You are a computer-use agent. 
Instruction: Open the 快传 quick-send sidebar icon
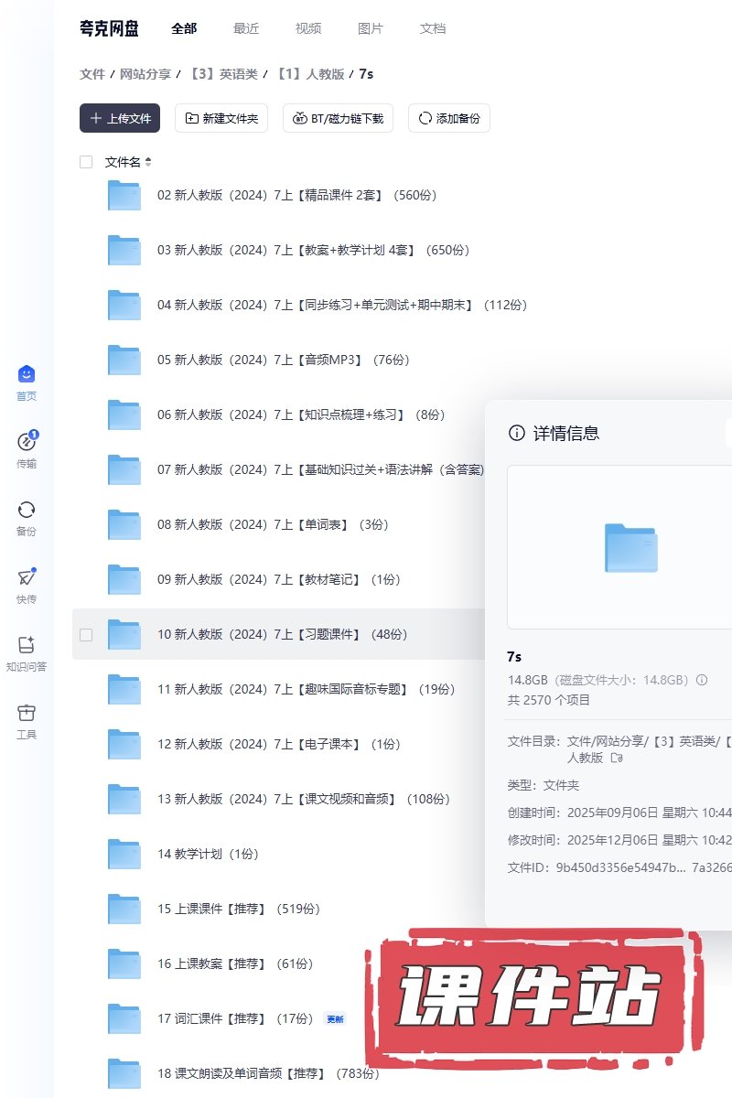(x=27, y=577)
